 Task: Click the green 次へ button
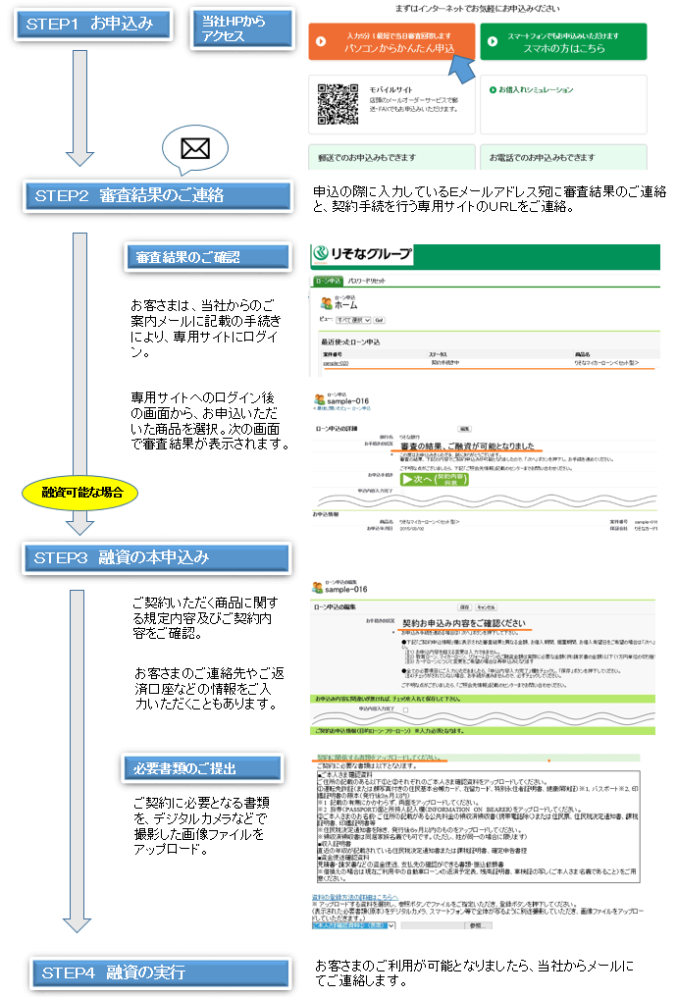click(435, 480)
